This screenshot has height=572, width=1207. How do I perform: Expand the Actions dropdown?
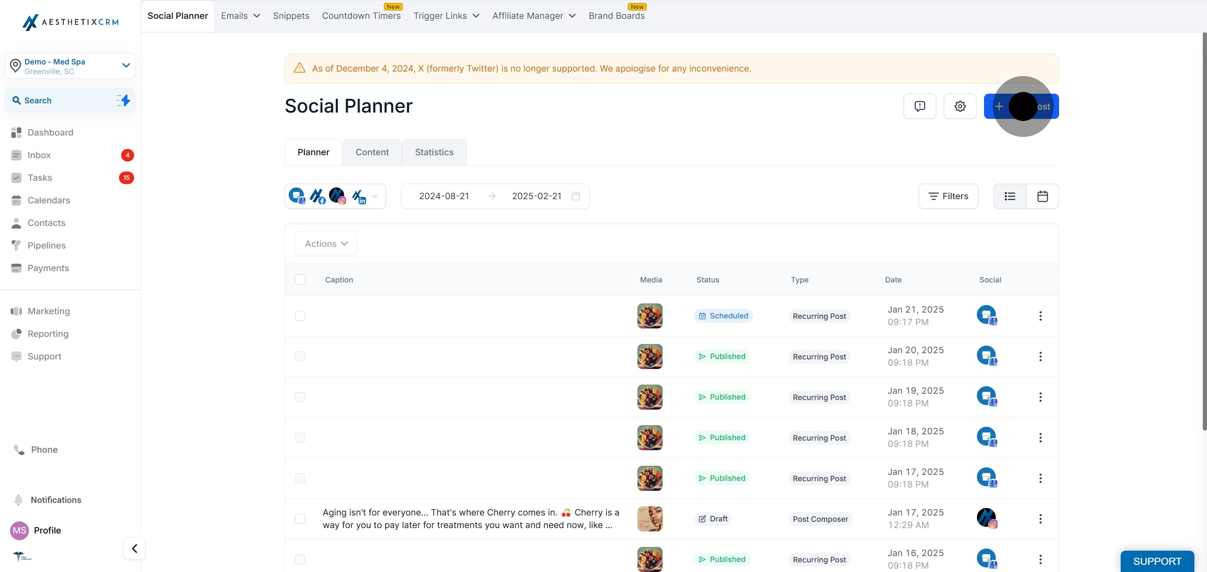326,244
